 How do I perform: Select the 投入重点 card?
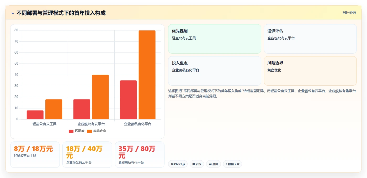215,71
